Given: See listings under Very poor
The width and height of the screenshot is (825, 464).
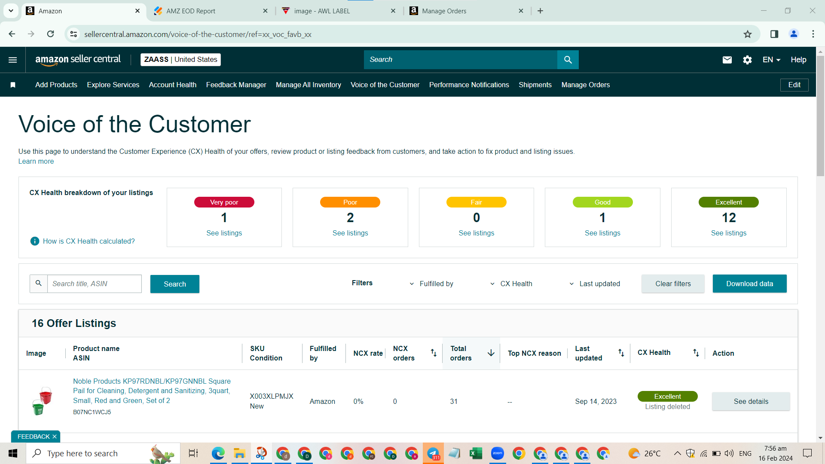Looking at the screenshot, I should 224,233.
